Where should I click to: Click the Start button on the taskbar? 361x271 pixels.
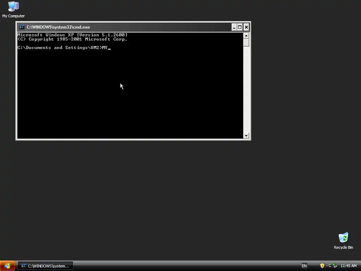(x=7, y=266)
